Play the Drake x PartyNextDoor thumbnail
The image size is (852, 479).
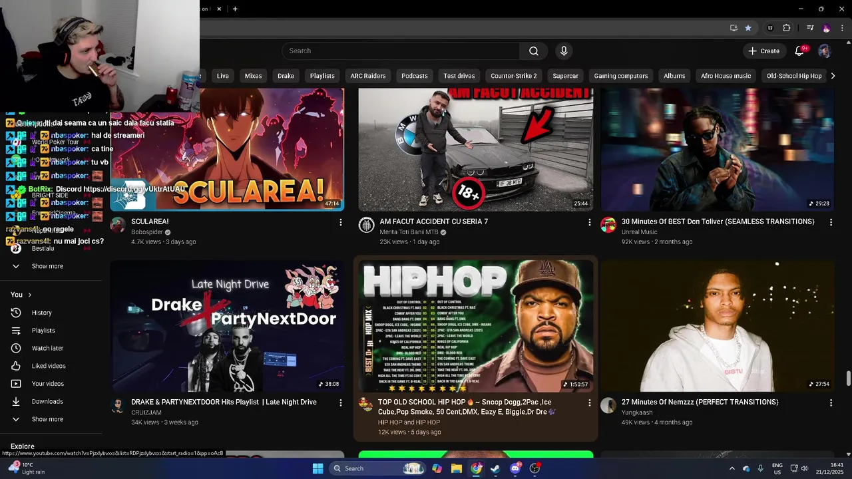tap(227, 325)
